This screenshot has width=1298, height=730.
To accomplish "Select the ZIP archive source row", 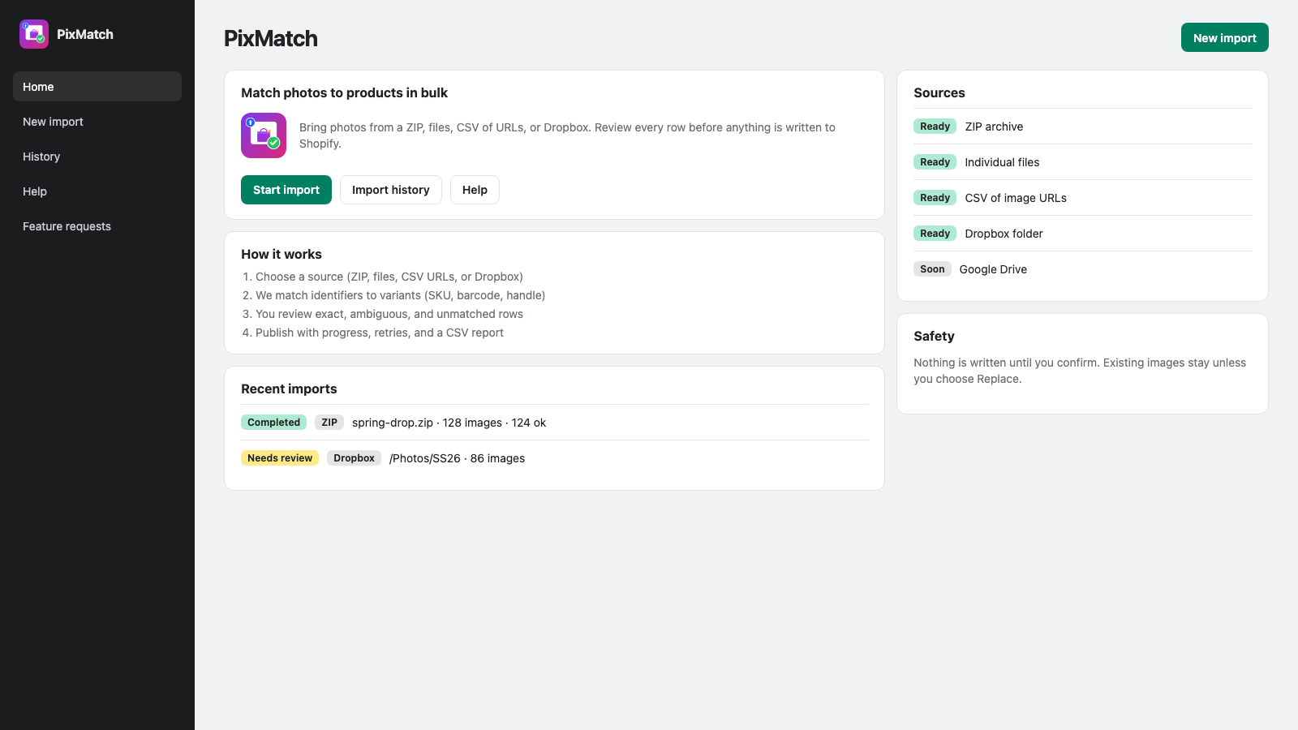I will tap(1082, 127).
